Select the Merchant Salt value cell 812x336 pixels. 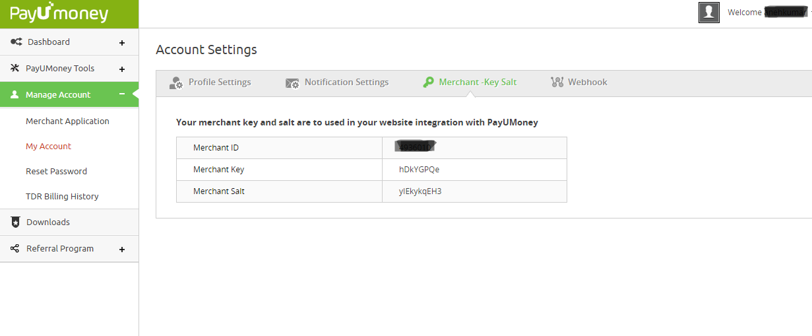[x=474, y=191]
